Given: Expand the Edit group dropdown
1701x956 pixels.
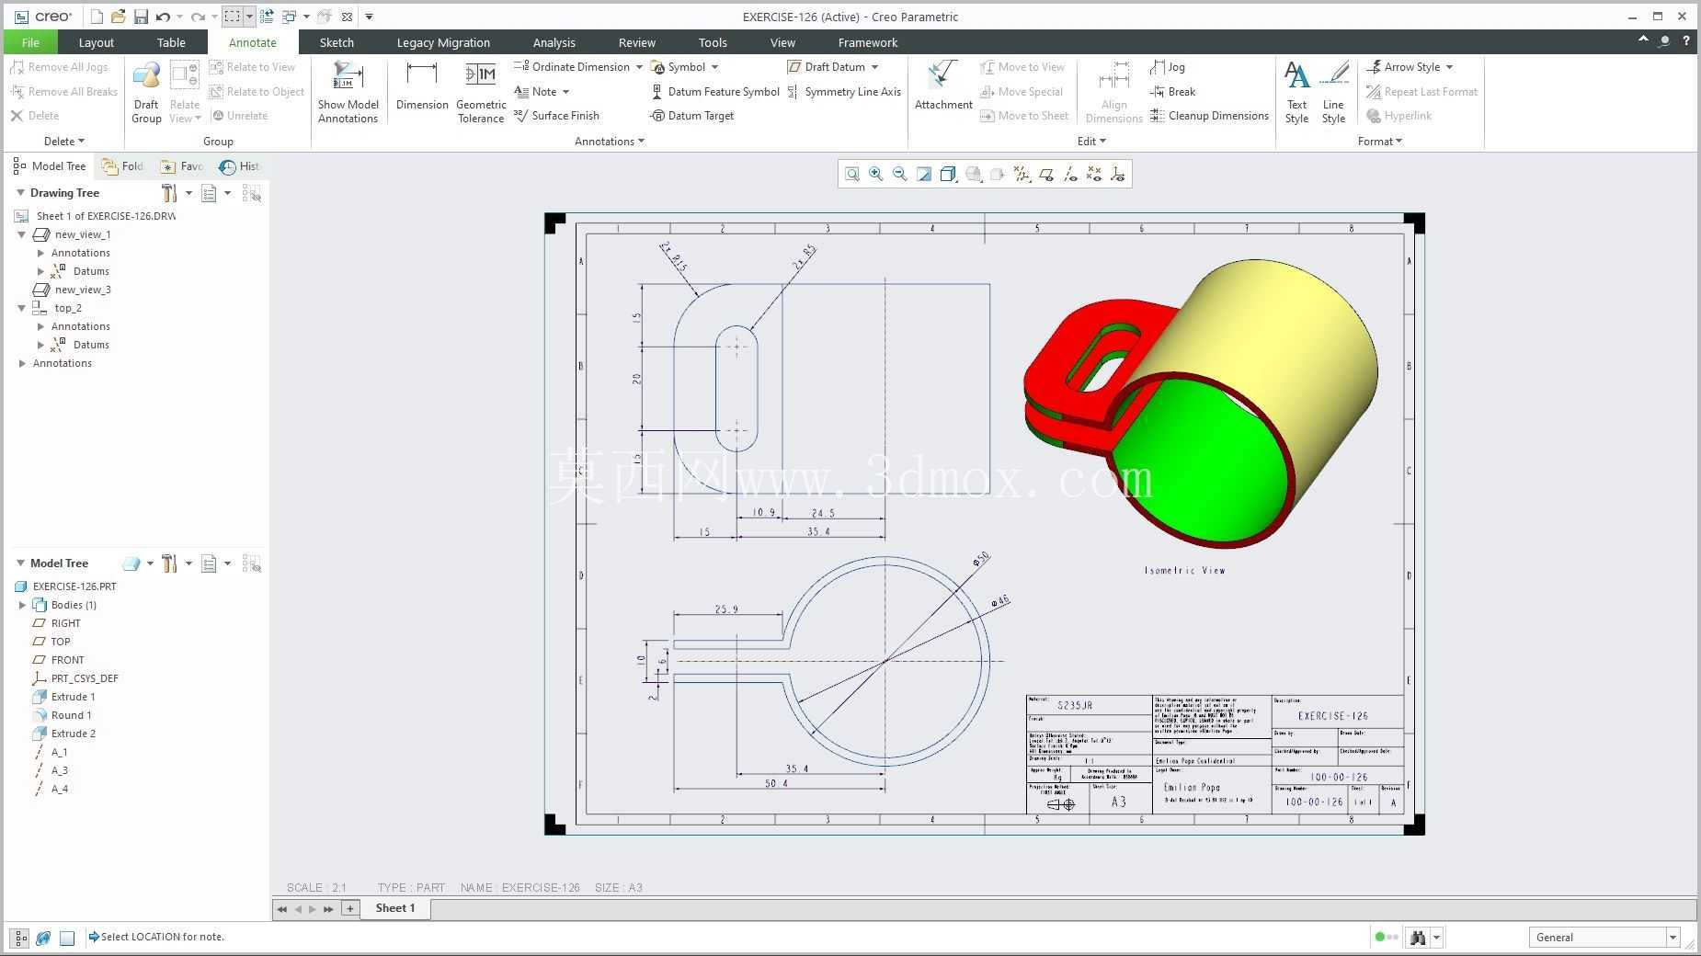Looking at the screenshot, I should tap(1091, 142).
